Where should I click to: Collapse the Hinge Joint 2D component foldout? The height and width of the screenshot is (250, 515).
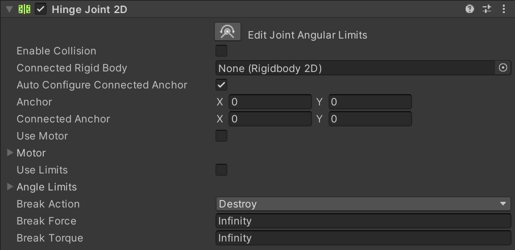pyautogui.click(x=9, y=10)
